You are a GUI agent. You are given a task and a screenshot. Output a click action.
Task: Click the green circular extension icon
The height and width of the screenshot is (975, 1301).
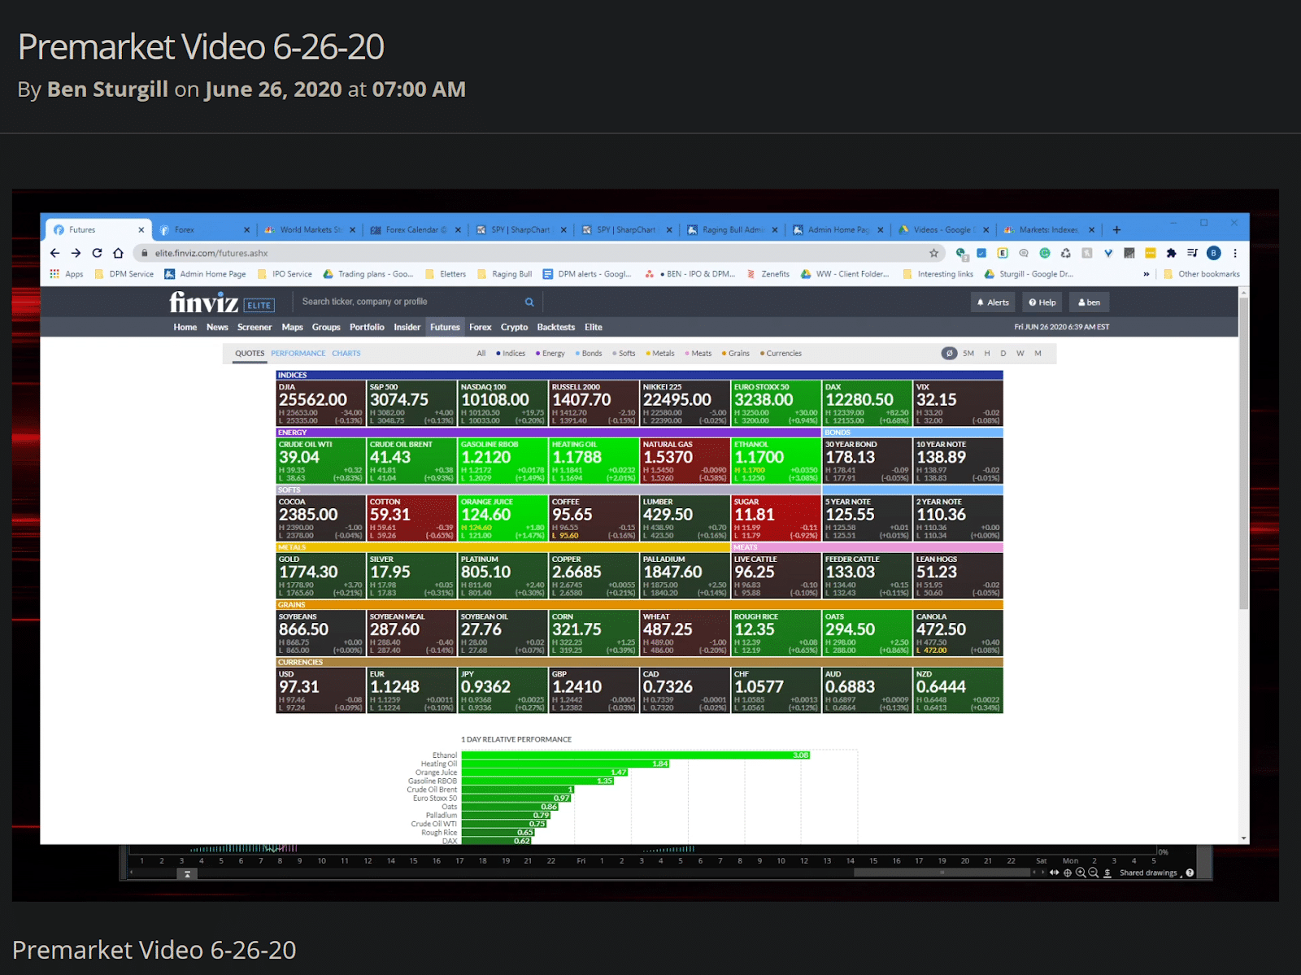(1045, 253)
